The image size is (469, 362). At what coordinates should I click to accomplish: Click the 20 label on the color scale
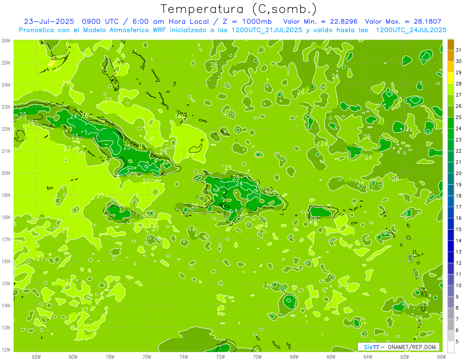pos(458,173)
